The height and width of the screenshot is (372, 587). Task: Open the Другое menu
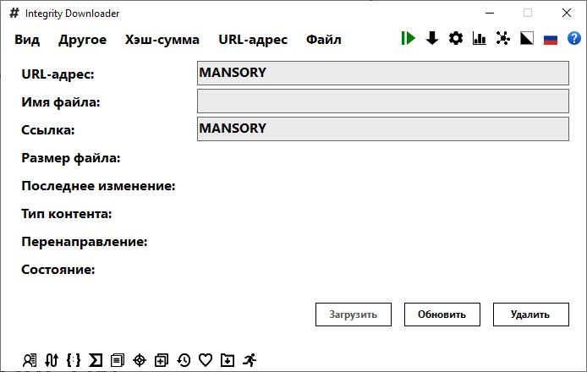click(x=82, y=39)
